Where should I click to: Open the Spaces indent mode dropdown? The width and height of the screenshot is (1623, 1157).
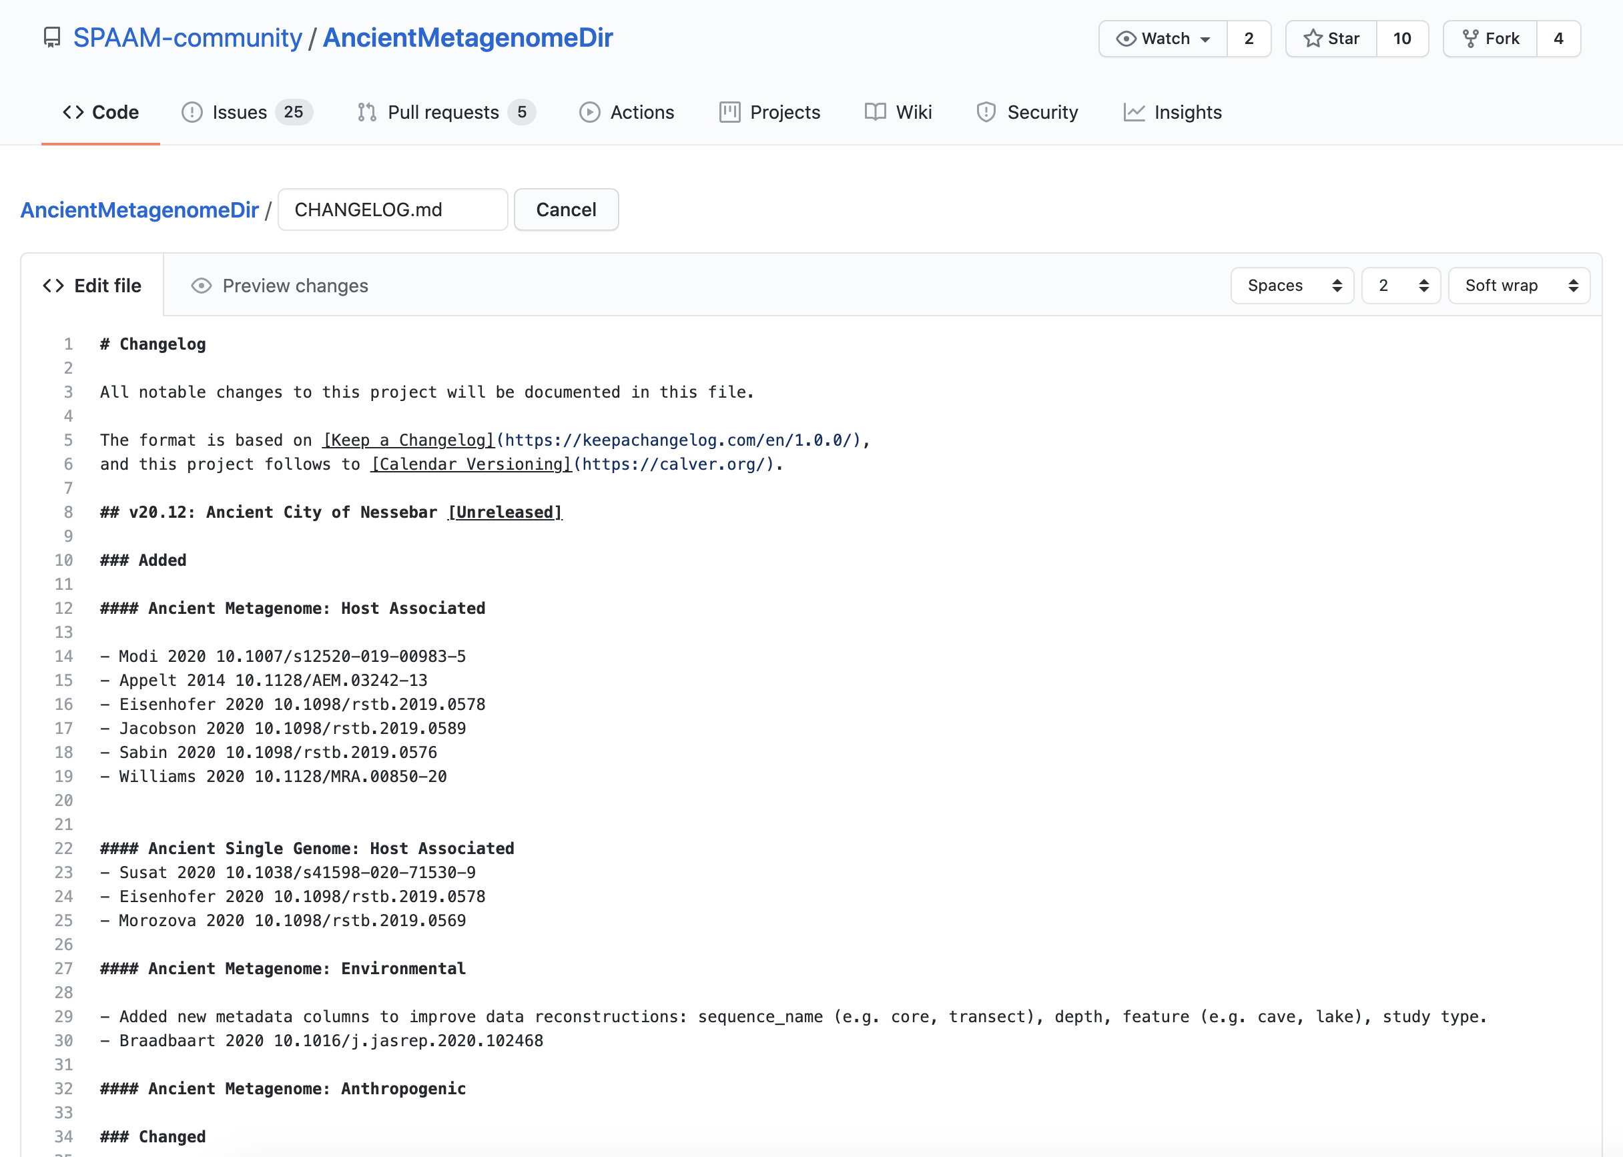[1293, 286]
